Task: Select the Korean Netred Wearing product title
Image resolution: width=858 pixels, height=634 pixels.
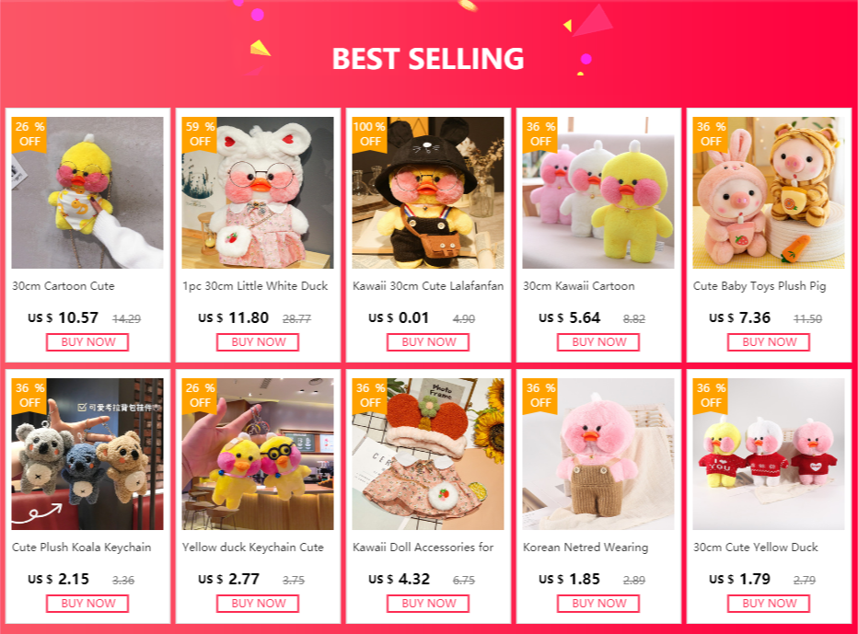Action: click(586, 548)
